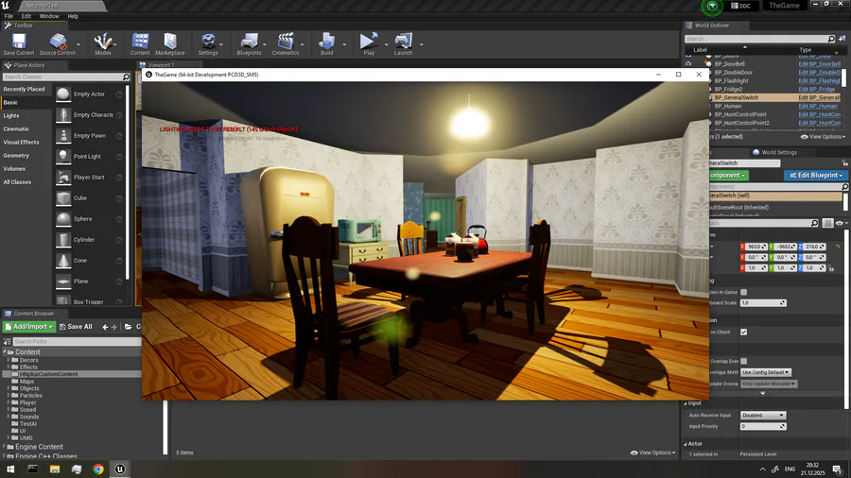Select the Cone shape icon

pos(63,261)
